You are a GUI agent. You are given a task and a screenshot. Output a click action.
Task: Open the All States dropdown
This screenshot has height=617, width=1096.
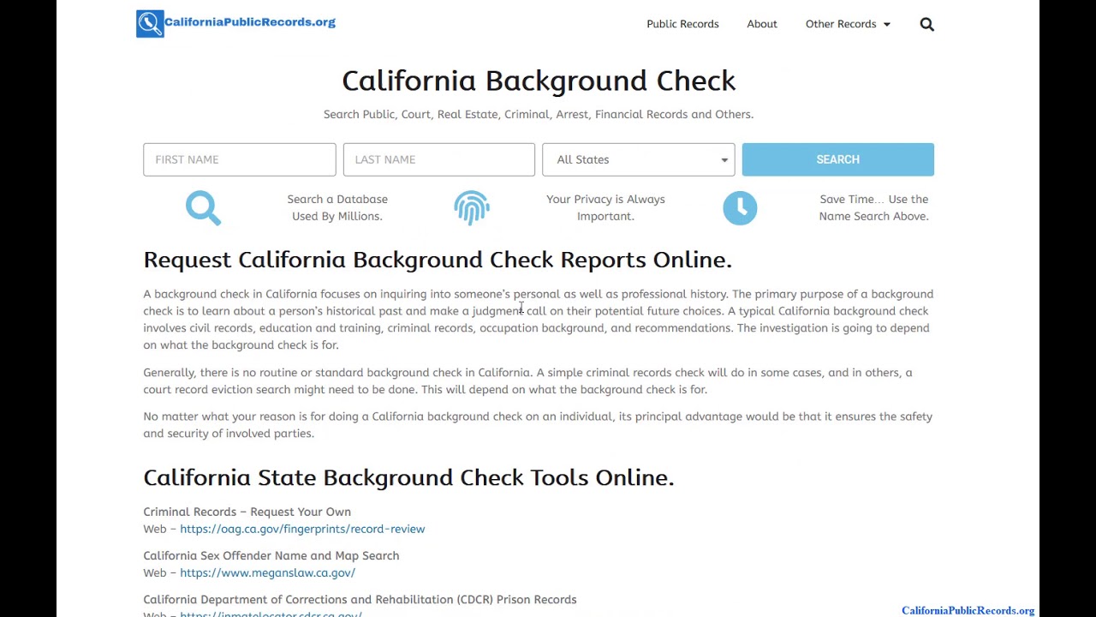point(639,159)
